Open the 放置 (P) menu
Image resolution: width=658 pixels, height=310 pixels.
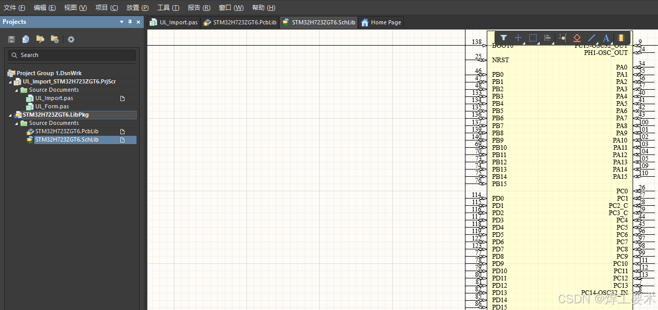click(138, 8)
